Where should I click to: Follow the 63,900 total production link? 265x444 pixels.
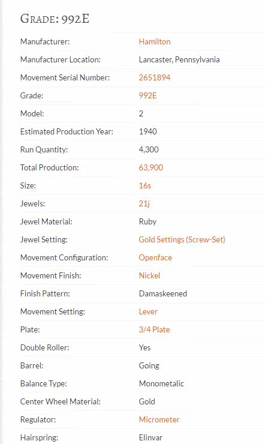pyautogui.click(x=150, y=167)
